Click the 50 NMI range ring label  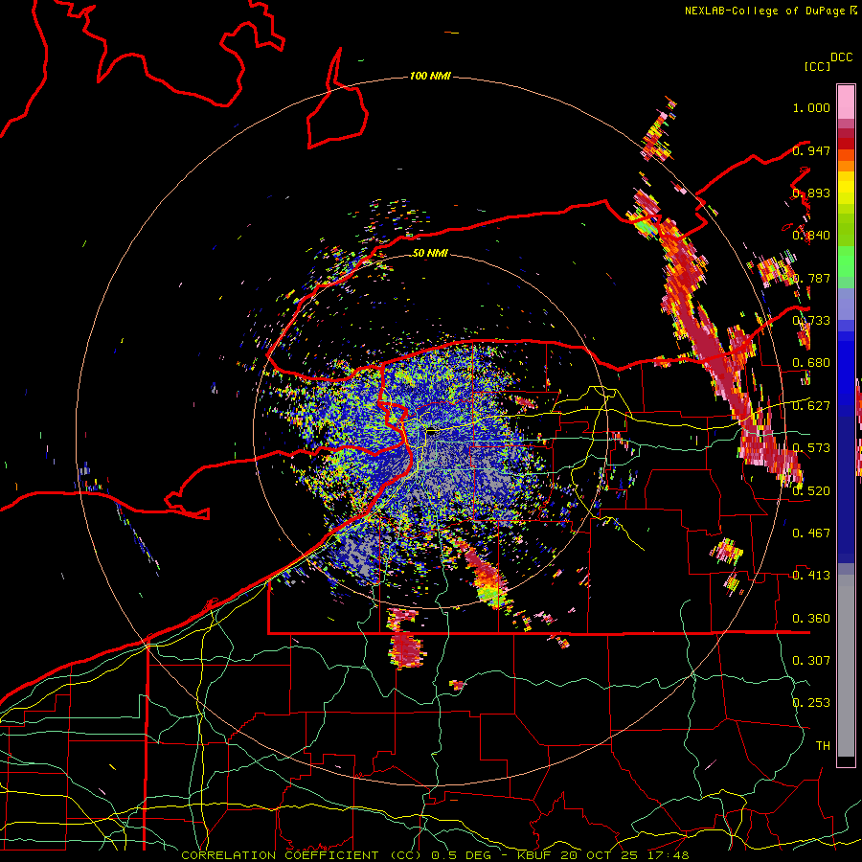point(430,253)
